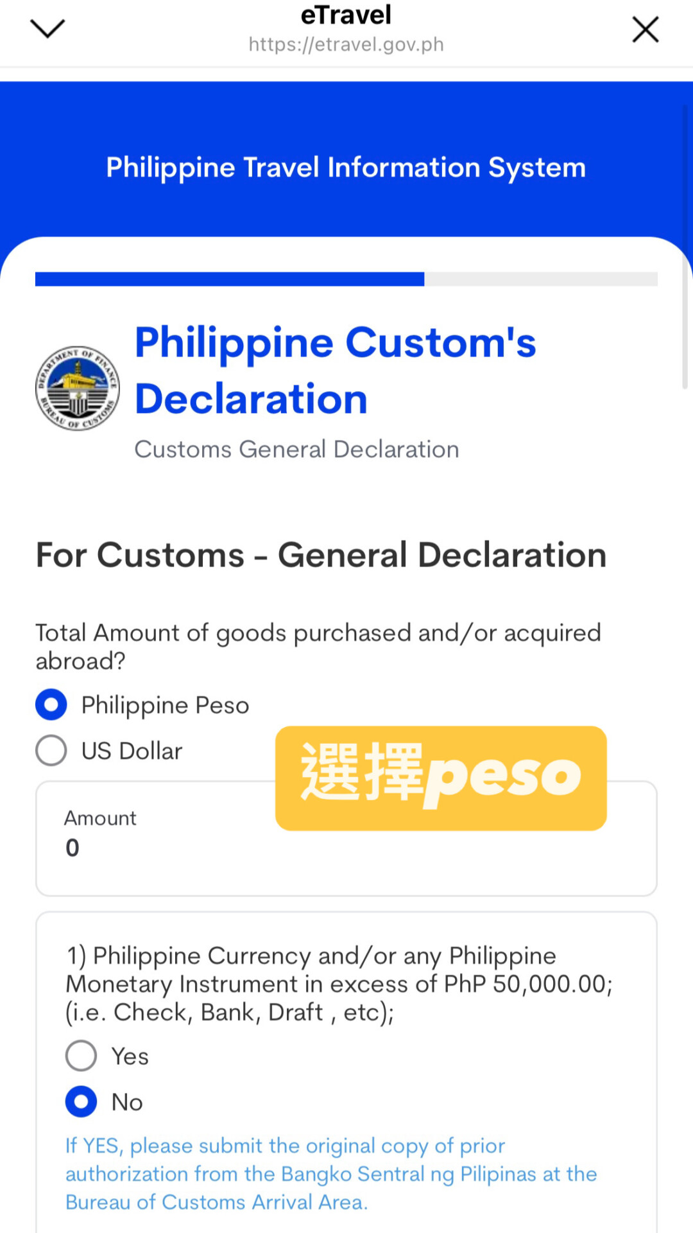Collapse browser with the down chevron
The height and width of the screenshot is (1233, 693).
pos(47,29)
